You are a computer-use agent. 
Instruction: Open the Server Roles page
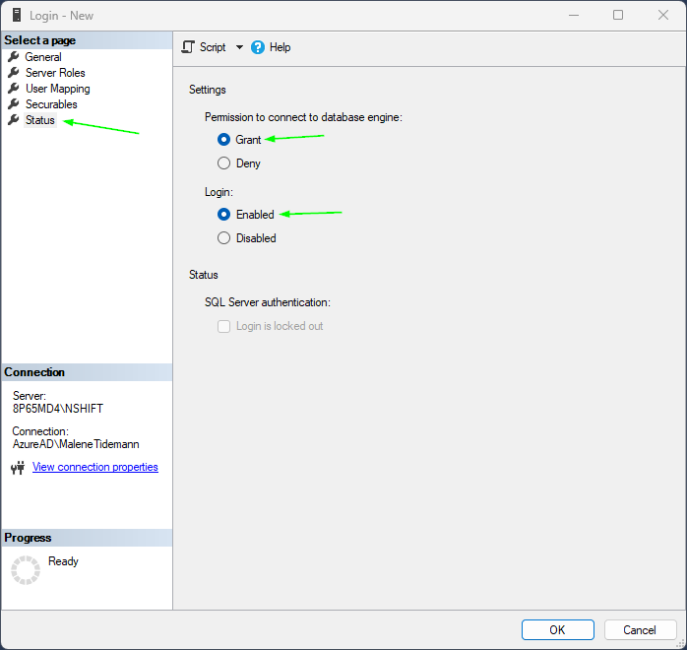pos(55,73)
